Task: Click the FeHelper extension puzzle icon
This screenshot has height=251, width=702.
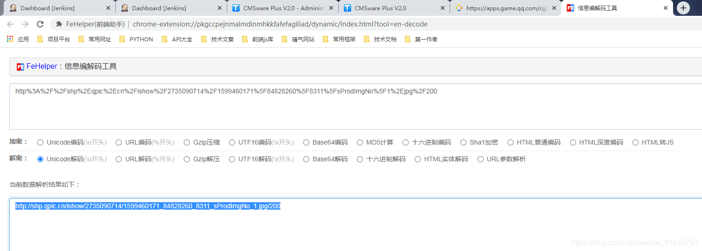Action: click(x=59, y=24)
